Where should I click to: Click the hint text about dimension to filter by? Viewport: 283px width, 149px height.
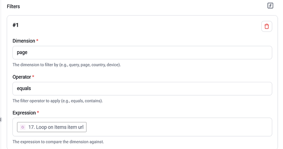click(x=66, y=65)
